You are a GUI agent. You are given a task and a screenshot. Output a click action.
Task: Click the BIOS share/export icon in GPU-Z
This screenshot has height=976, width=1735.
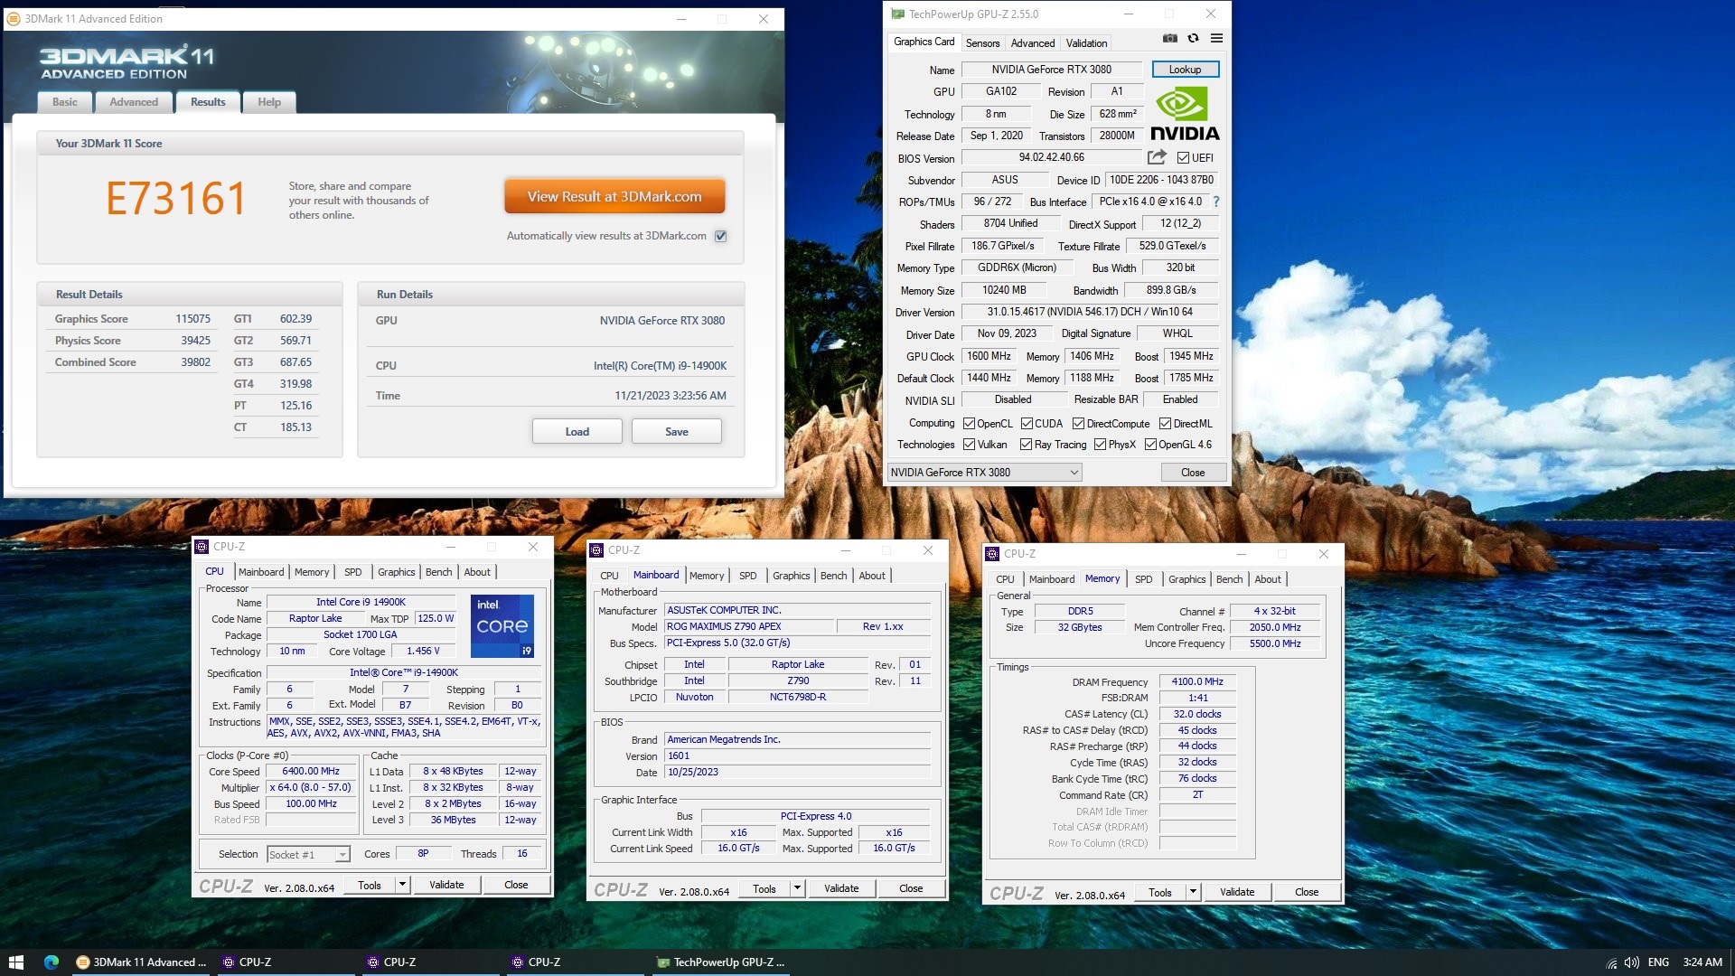tap(1157, 157)
